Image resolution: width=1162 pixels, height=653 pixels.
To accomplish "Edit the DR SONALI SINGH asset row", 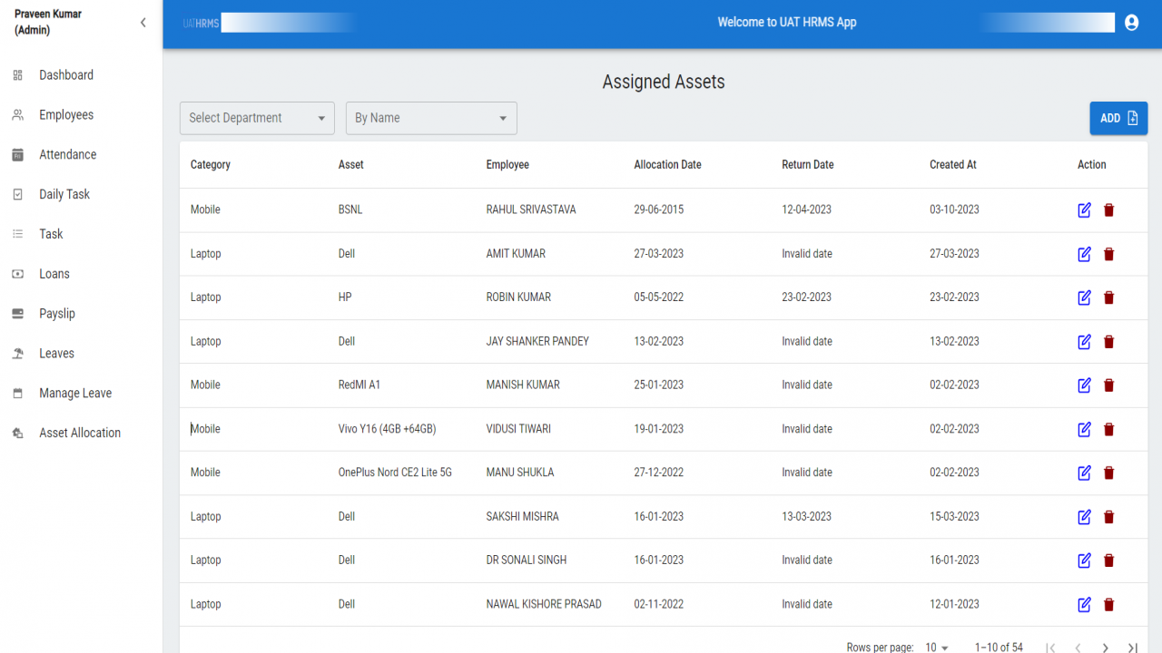I will click(x=1084, y=560).
